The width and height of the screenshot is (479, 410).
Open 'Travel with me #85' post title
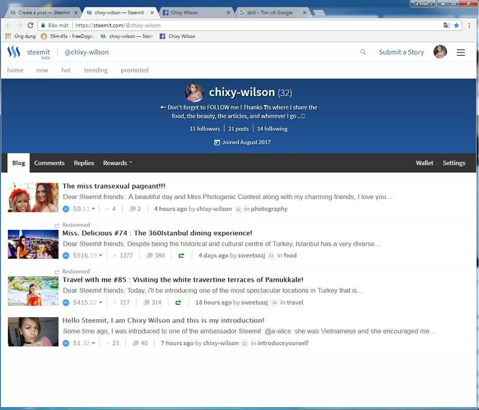(x=183, y=280)
